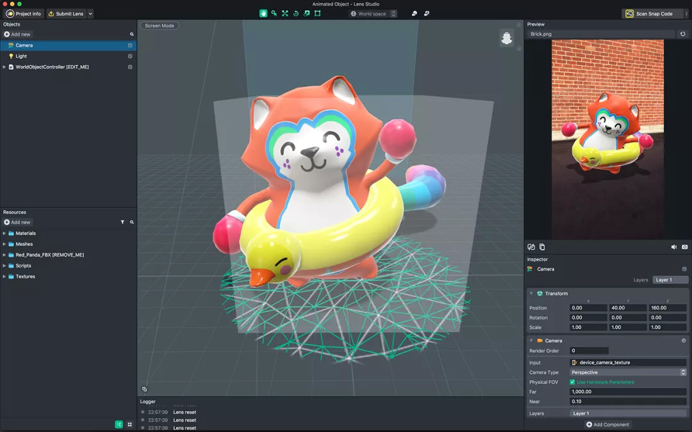Disable Use Hardware Parameters checkbox
This screenshot has height=432, width=692.
(572, 382)
